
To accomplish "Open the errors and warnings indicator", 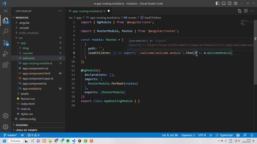I will point(34,135).
